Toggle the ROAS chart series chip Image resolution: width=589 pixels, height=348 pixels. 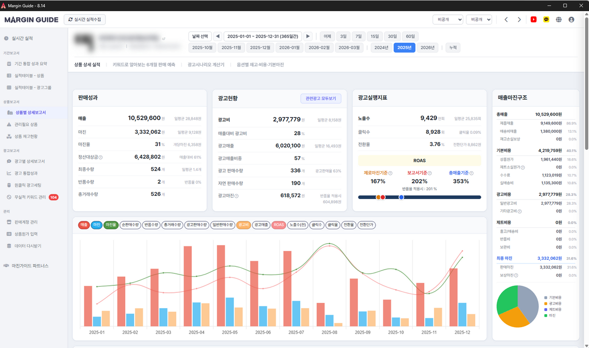(278, 225)
